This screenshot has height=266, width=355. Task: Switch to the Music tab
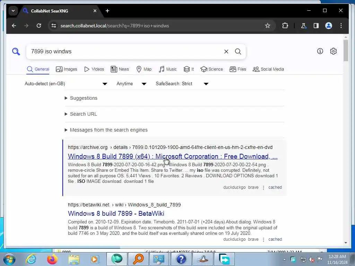click(x=167, y=69)
